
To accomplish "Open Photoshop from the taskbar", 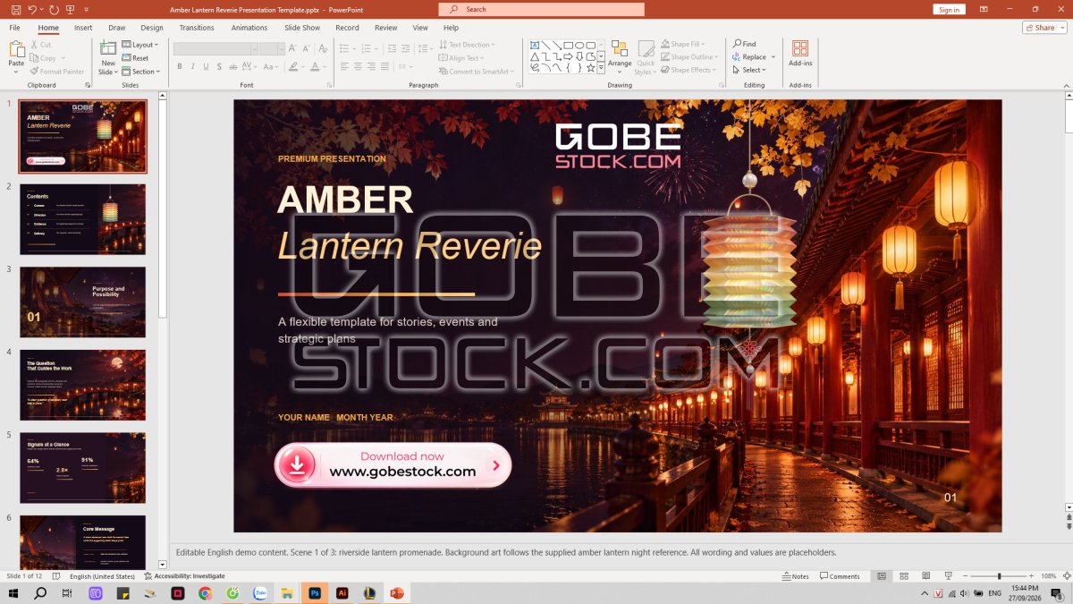I will click(315, 593).
